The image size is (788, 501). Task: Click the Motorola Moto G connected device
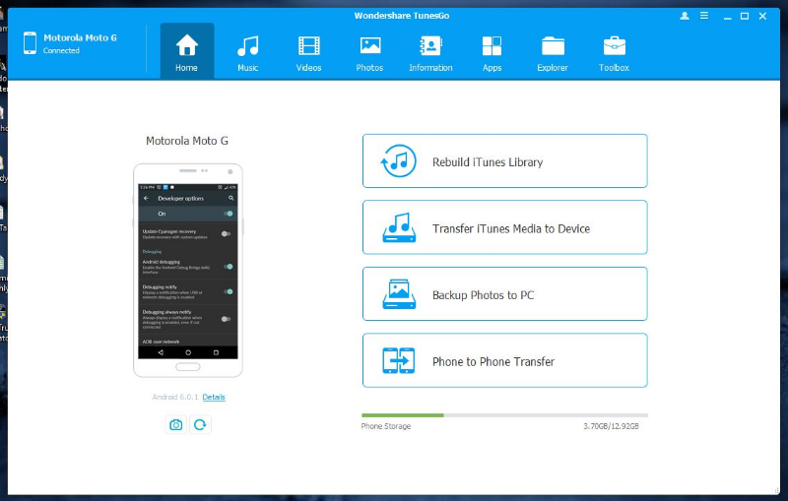pos(79,43)
